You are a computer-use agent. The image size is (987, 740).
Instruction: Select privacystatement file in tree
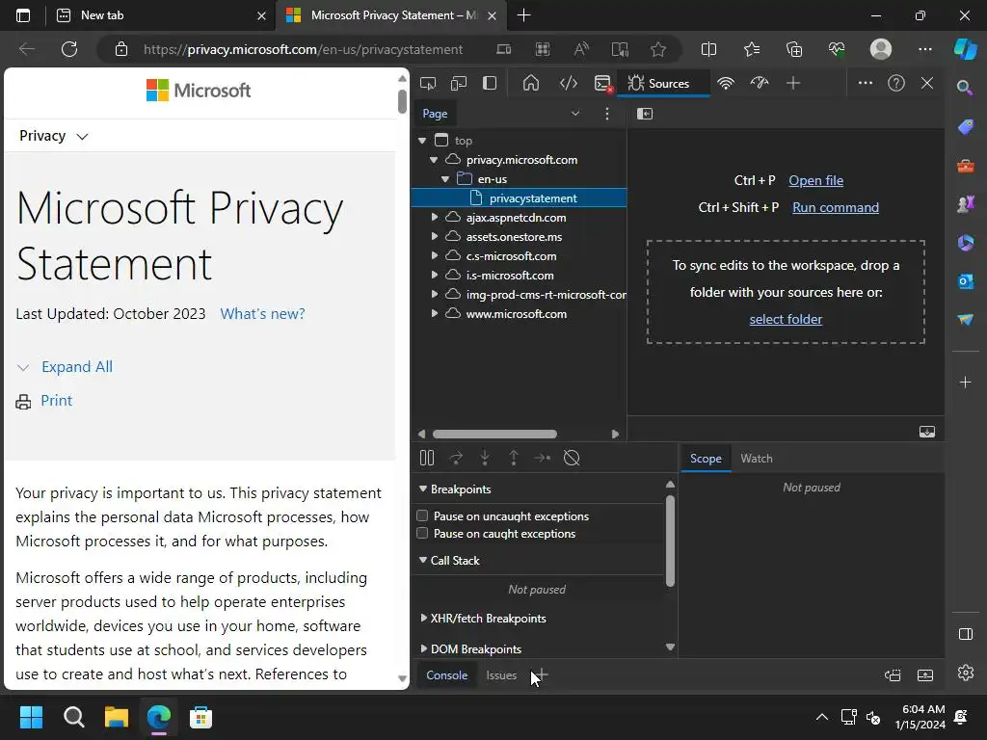pyautogui.click(x=520, y=198)
